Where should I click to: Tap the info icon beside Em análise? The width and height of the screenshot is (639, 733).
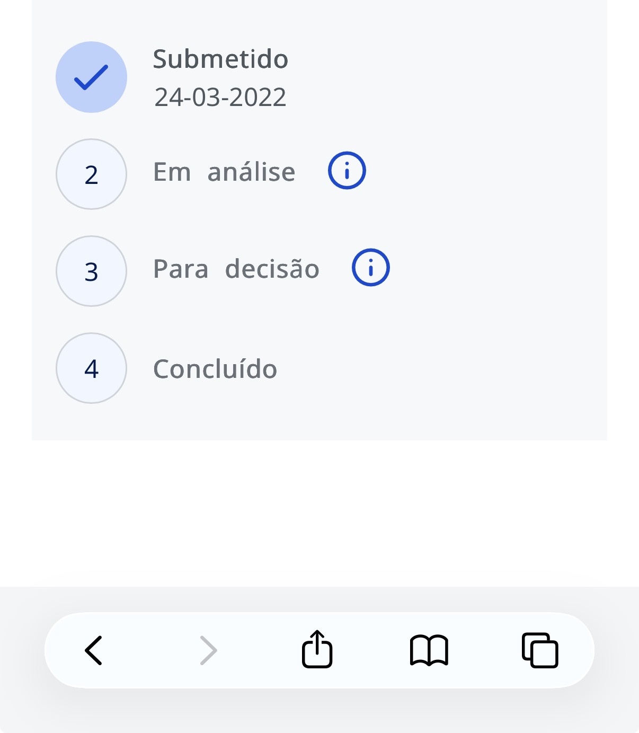(347, 171)
